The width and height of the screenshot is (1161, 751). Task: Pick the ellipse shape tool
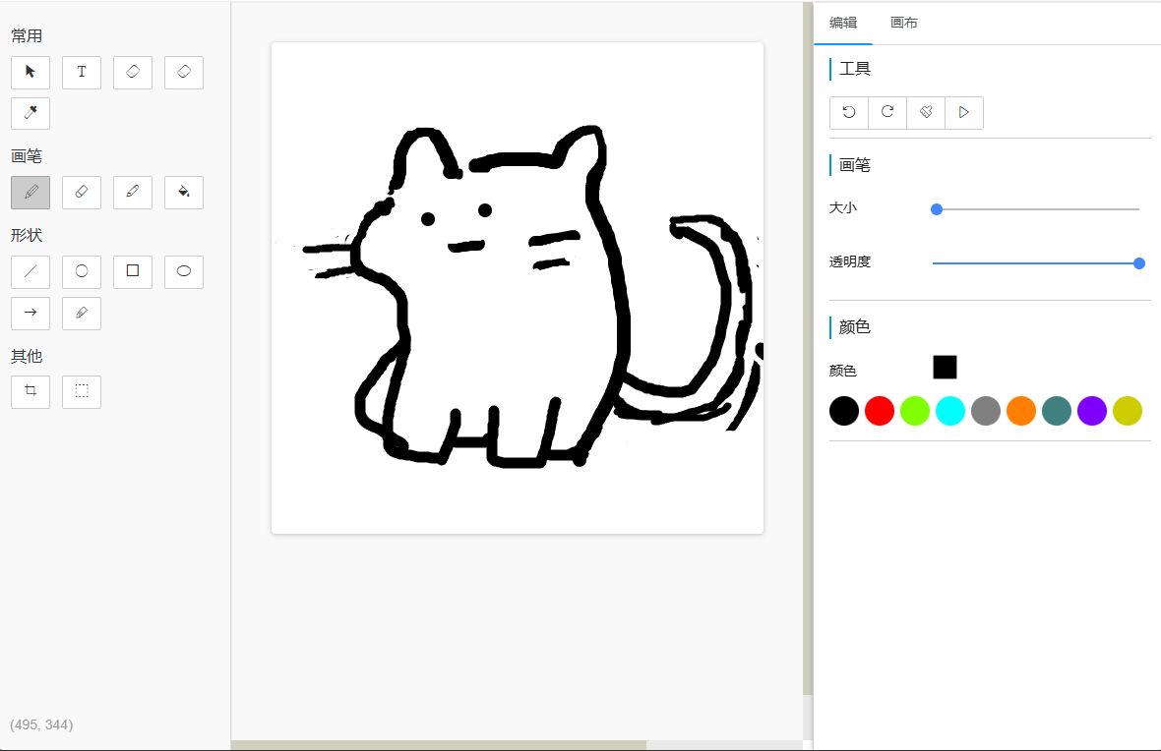[184, 271]
